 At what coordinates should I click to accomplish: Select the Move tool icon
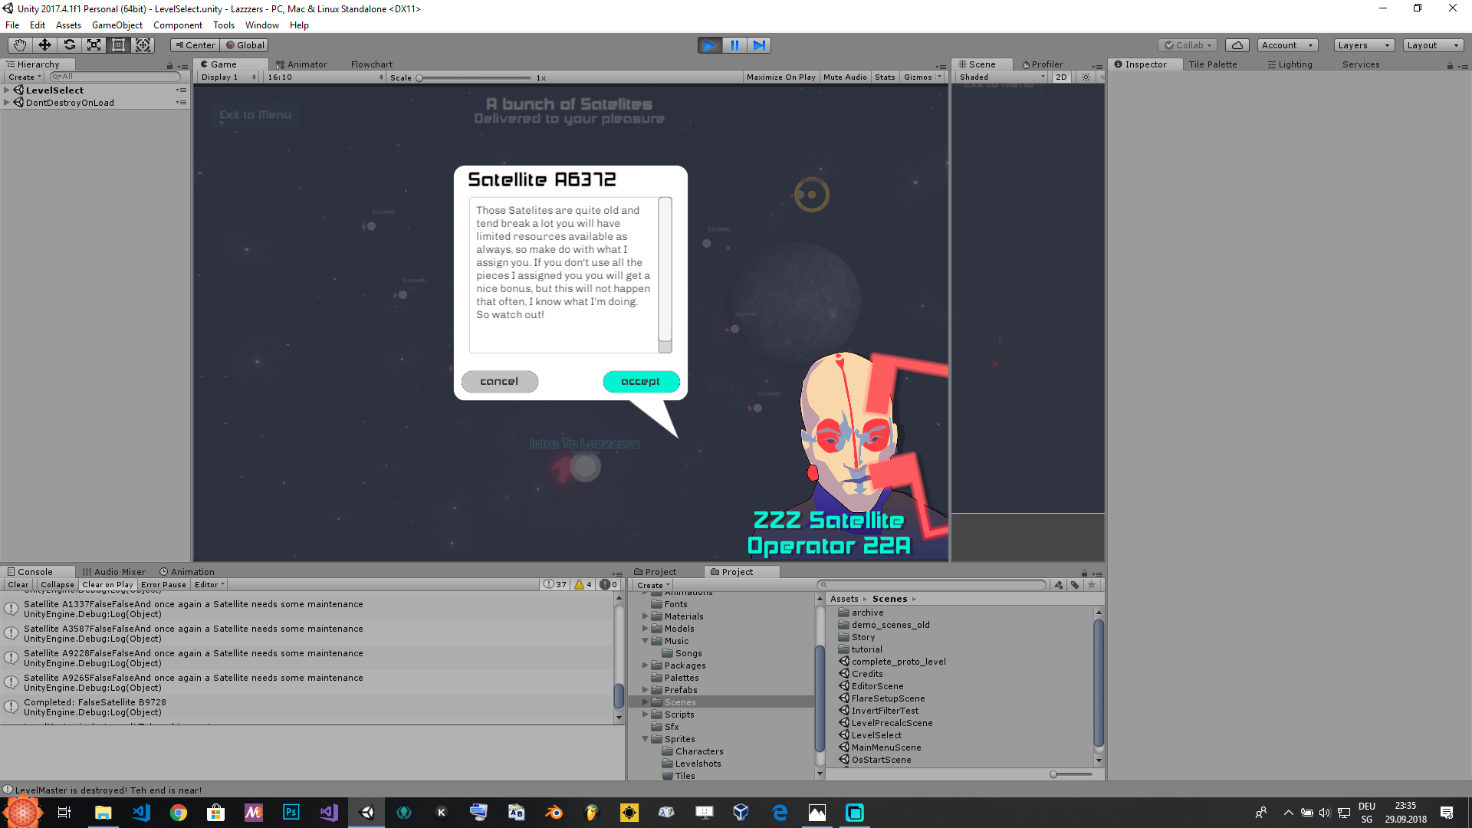tap(44, 45)
